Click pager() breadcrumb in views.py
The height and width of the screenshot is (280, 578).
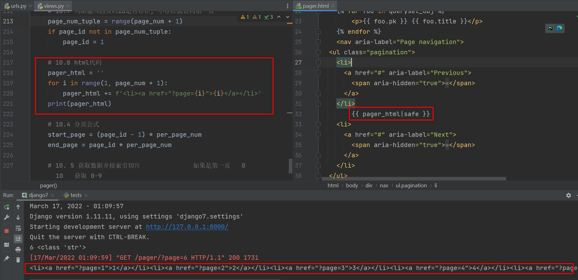tap(48, 185)
